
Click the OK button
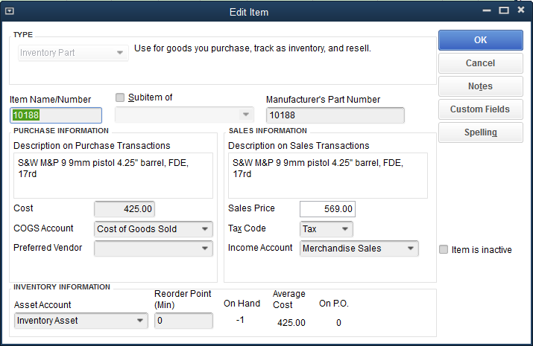[480, 40]
